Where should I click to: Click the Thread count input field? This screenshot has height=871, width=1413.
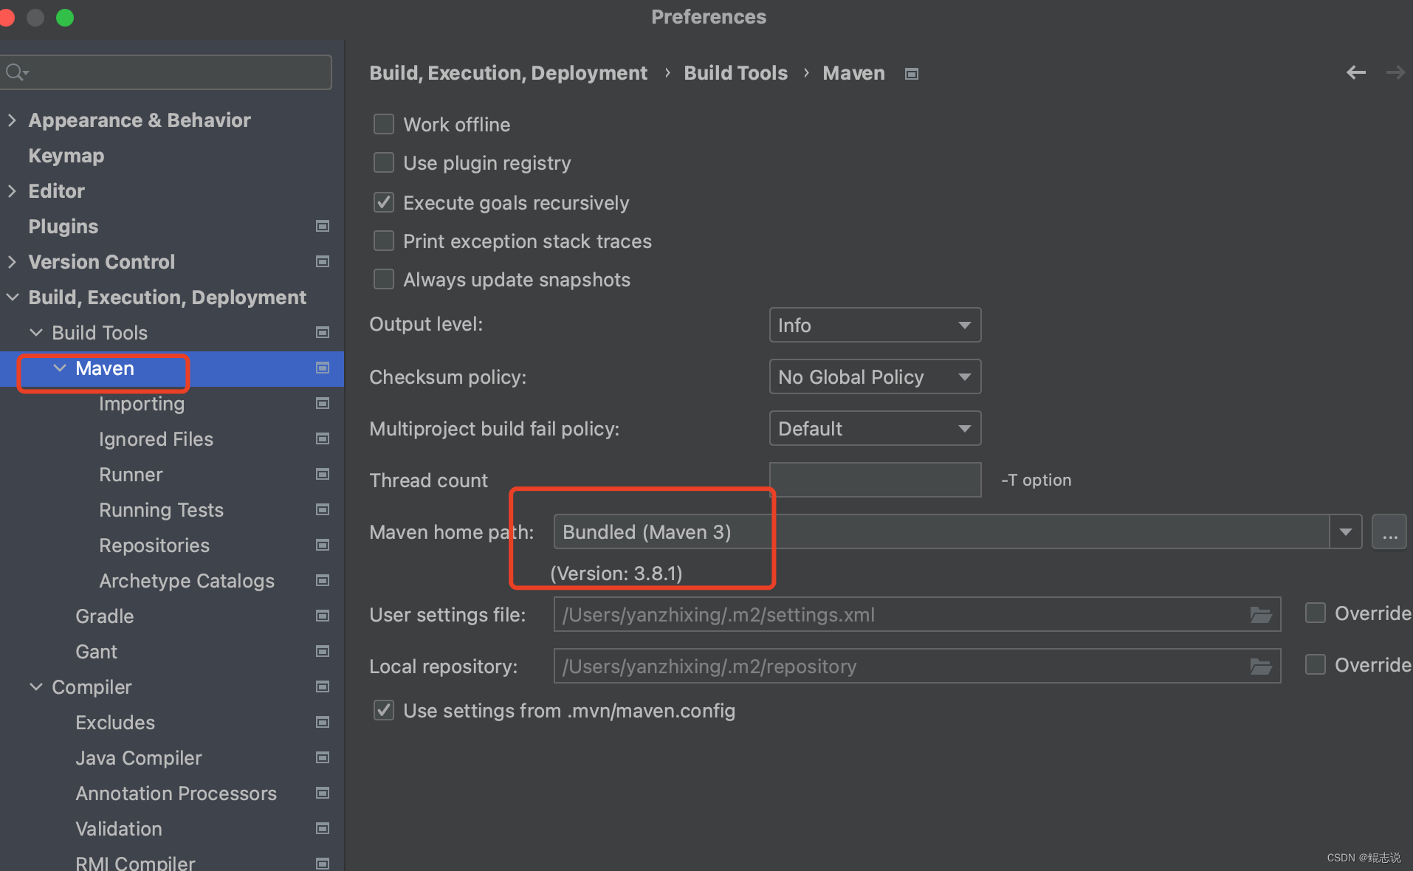click(875, 480)
